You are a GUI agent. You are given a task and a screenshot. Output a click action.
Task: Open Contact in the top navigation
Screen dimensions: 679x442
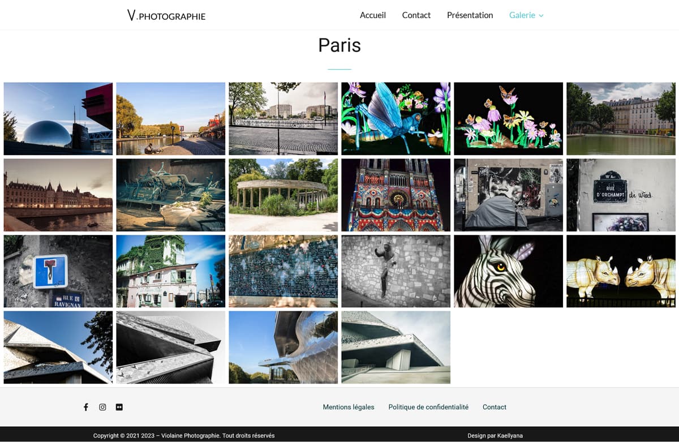pyautogui.click(x=416, y=15)
